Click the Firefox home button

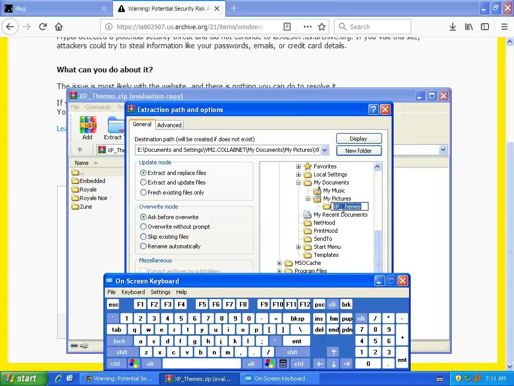click(x=59, y=27)
